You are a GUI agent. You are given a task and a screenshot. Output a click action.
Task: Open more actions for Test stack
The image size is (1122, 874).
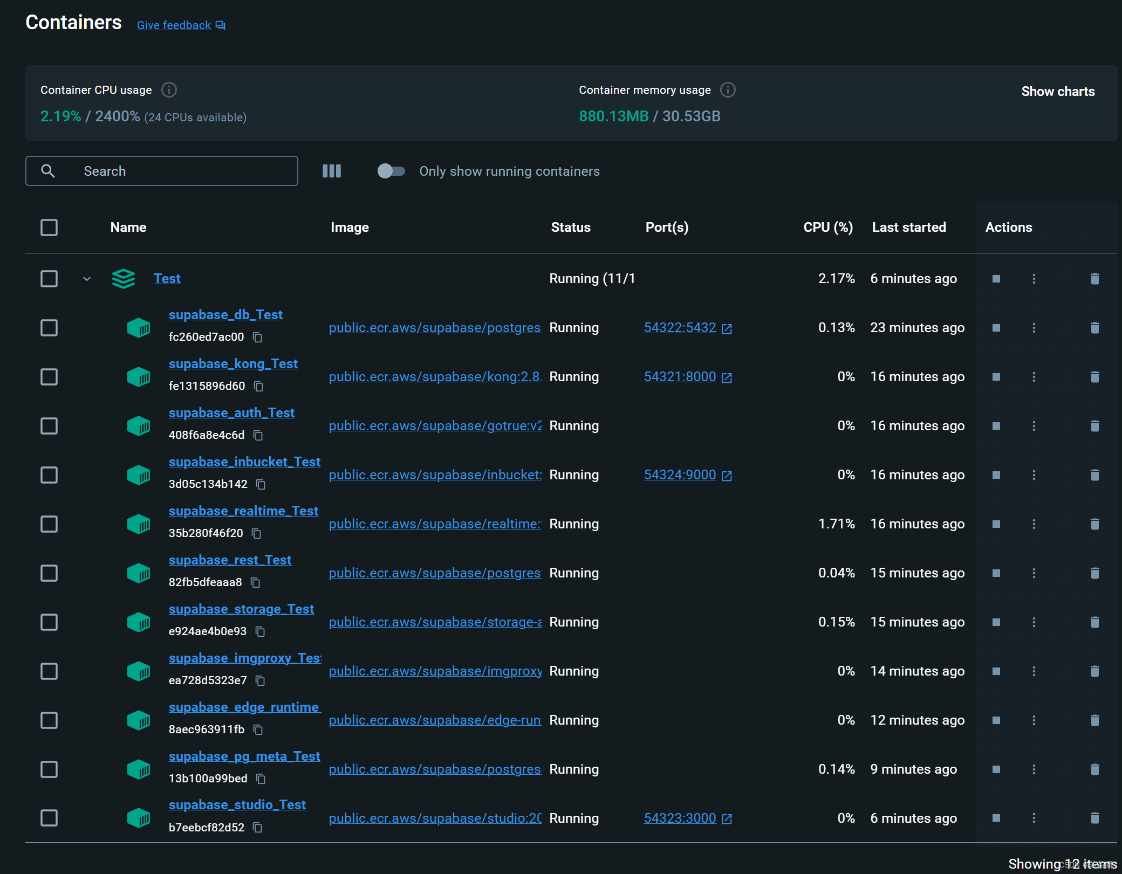(x=1034, y=279)
